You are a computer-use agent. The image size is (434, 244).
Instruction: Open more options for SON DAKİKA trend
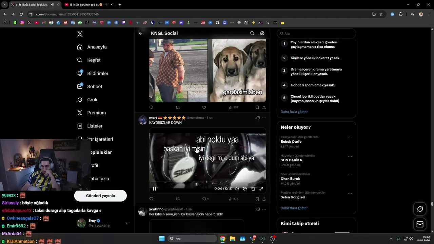coord(350,157)
